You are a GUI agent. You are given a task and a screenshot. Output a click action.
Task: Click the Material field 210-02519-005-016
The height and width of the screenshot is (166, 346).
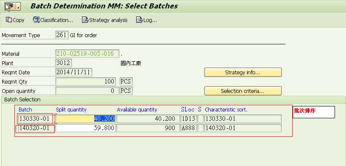87,54
